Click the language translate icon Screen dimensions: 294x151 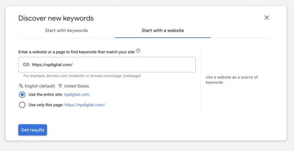[x=21, y=86]
